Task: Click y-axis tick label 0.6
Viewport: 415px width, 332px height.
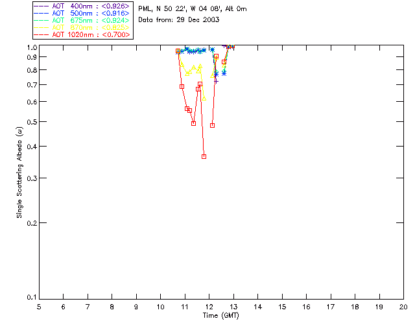Action: [x=32, y=102]
